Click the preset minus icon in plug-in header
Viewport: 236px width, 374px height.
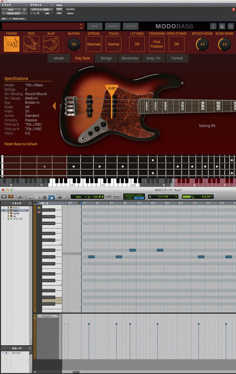pyautogui.click(x=32, y=14)
